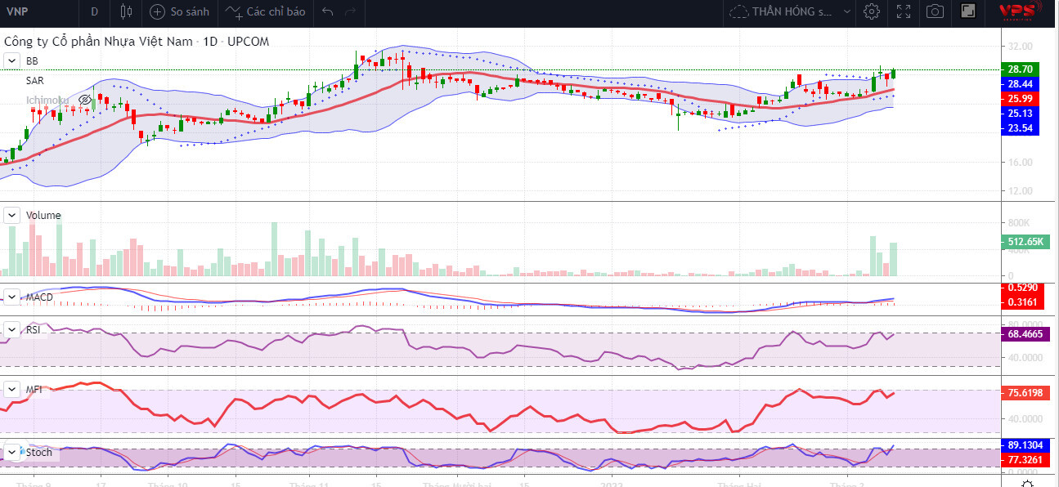Click the VPS Securities logo
Image resolution: width=1059 pixels, height=487 pixels.
point(1020,11)
